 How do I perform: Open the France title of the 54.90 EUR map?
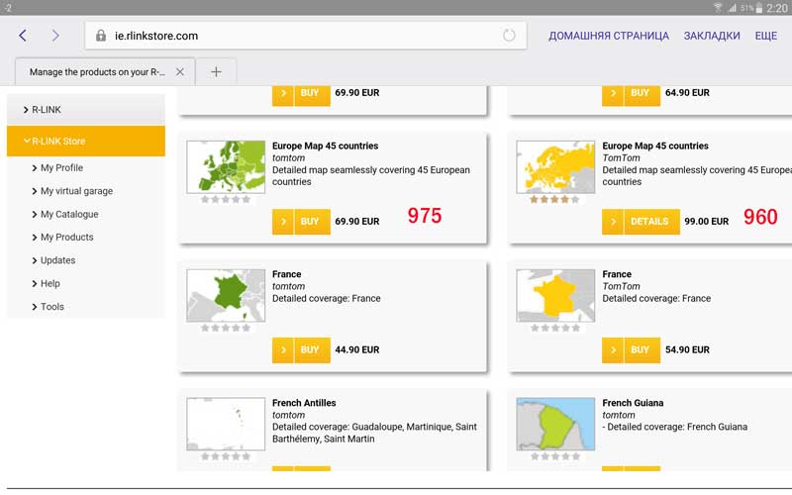(x=616, y=274)
